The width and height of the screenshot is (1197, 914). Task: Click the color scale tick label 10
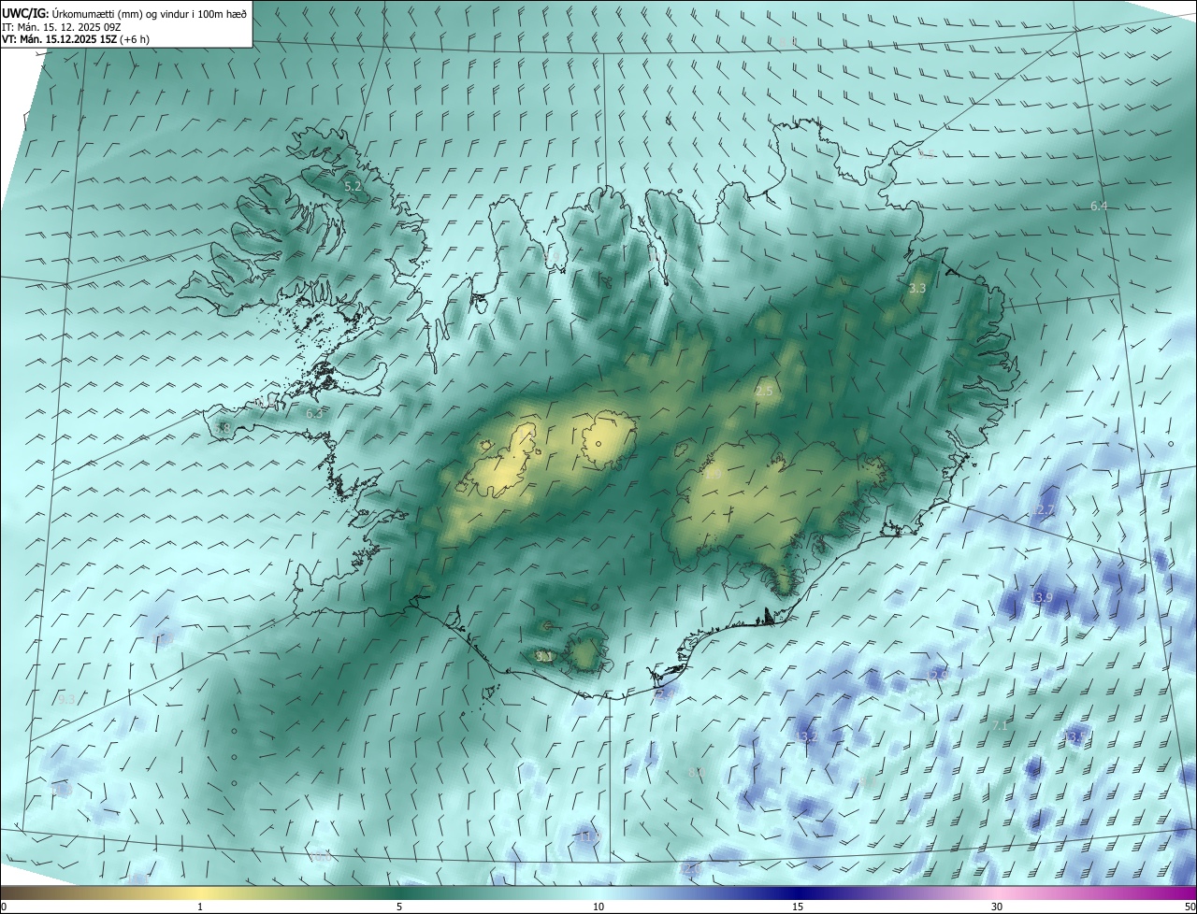[598, 907]
